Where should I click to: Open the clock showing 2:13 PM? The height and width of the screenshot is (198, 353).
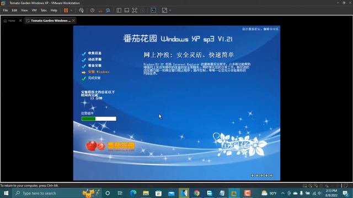point(331,193)
